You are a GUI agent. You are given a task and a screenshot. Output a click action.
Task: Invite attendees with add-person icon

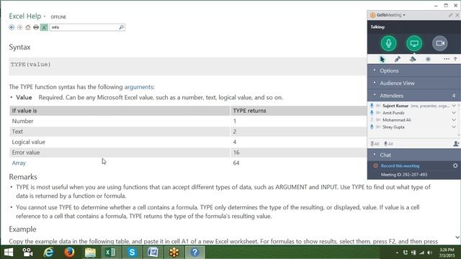point(456,144)
